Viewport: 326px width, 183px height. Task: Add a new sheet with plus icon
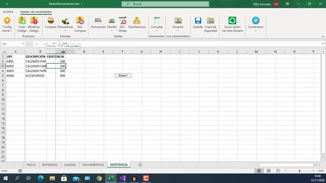tap(140, 165)
